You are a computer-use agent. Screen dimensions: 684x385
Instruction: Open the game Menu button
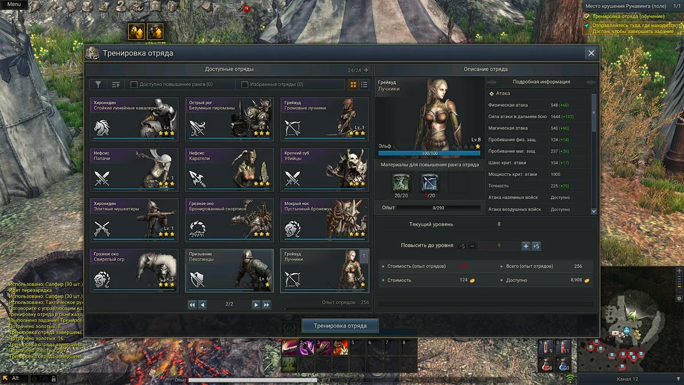point(14,4)
